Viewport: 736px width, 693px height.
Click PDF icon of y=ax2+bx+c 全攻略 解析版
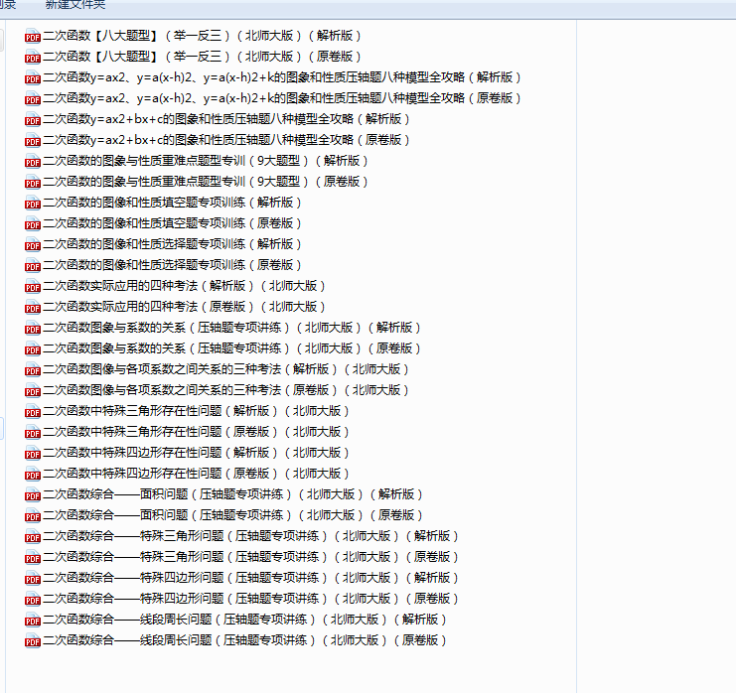pos(33,120)
